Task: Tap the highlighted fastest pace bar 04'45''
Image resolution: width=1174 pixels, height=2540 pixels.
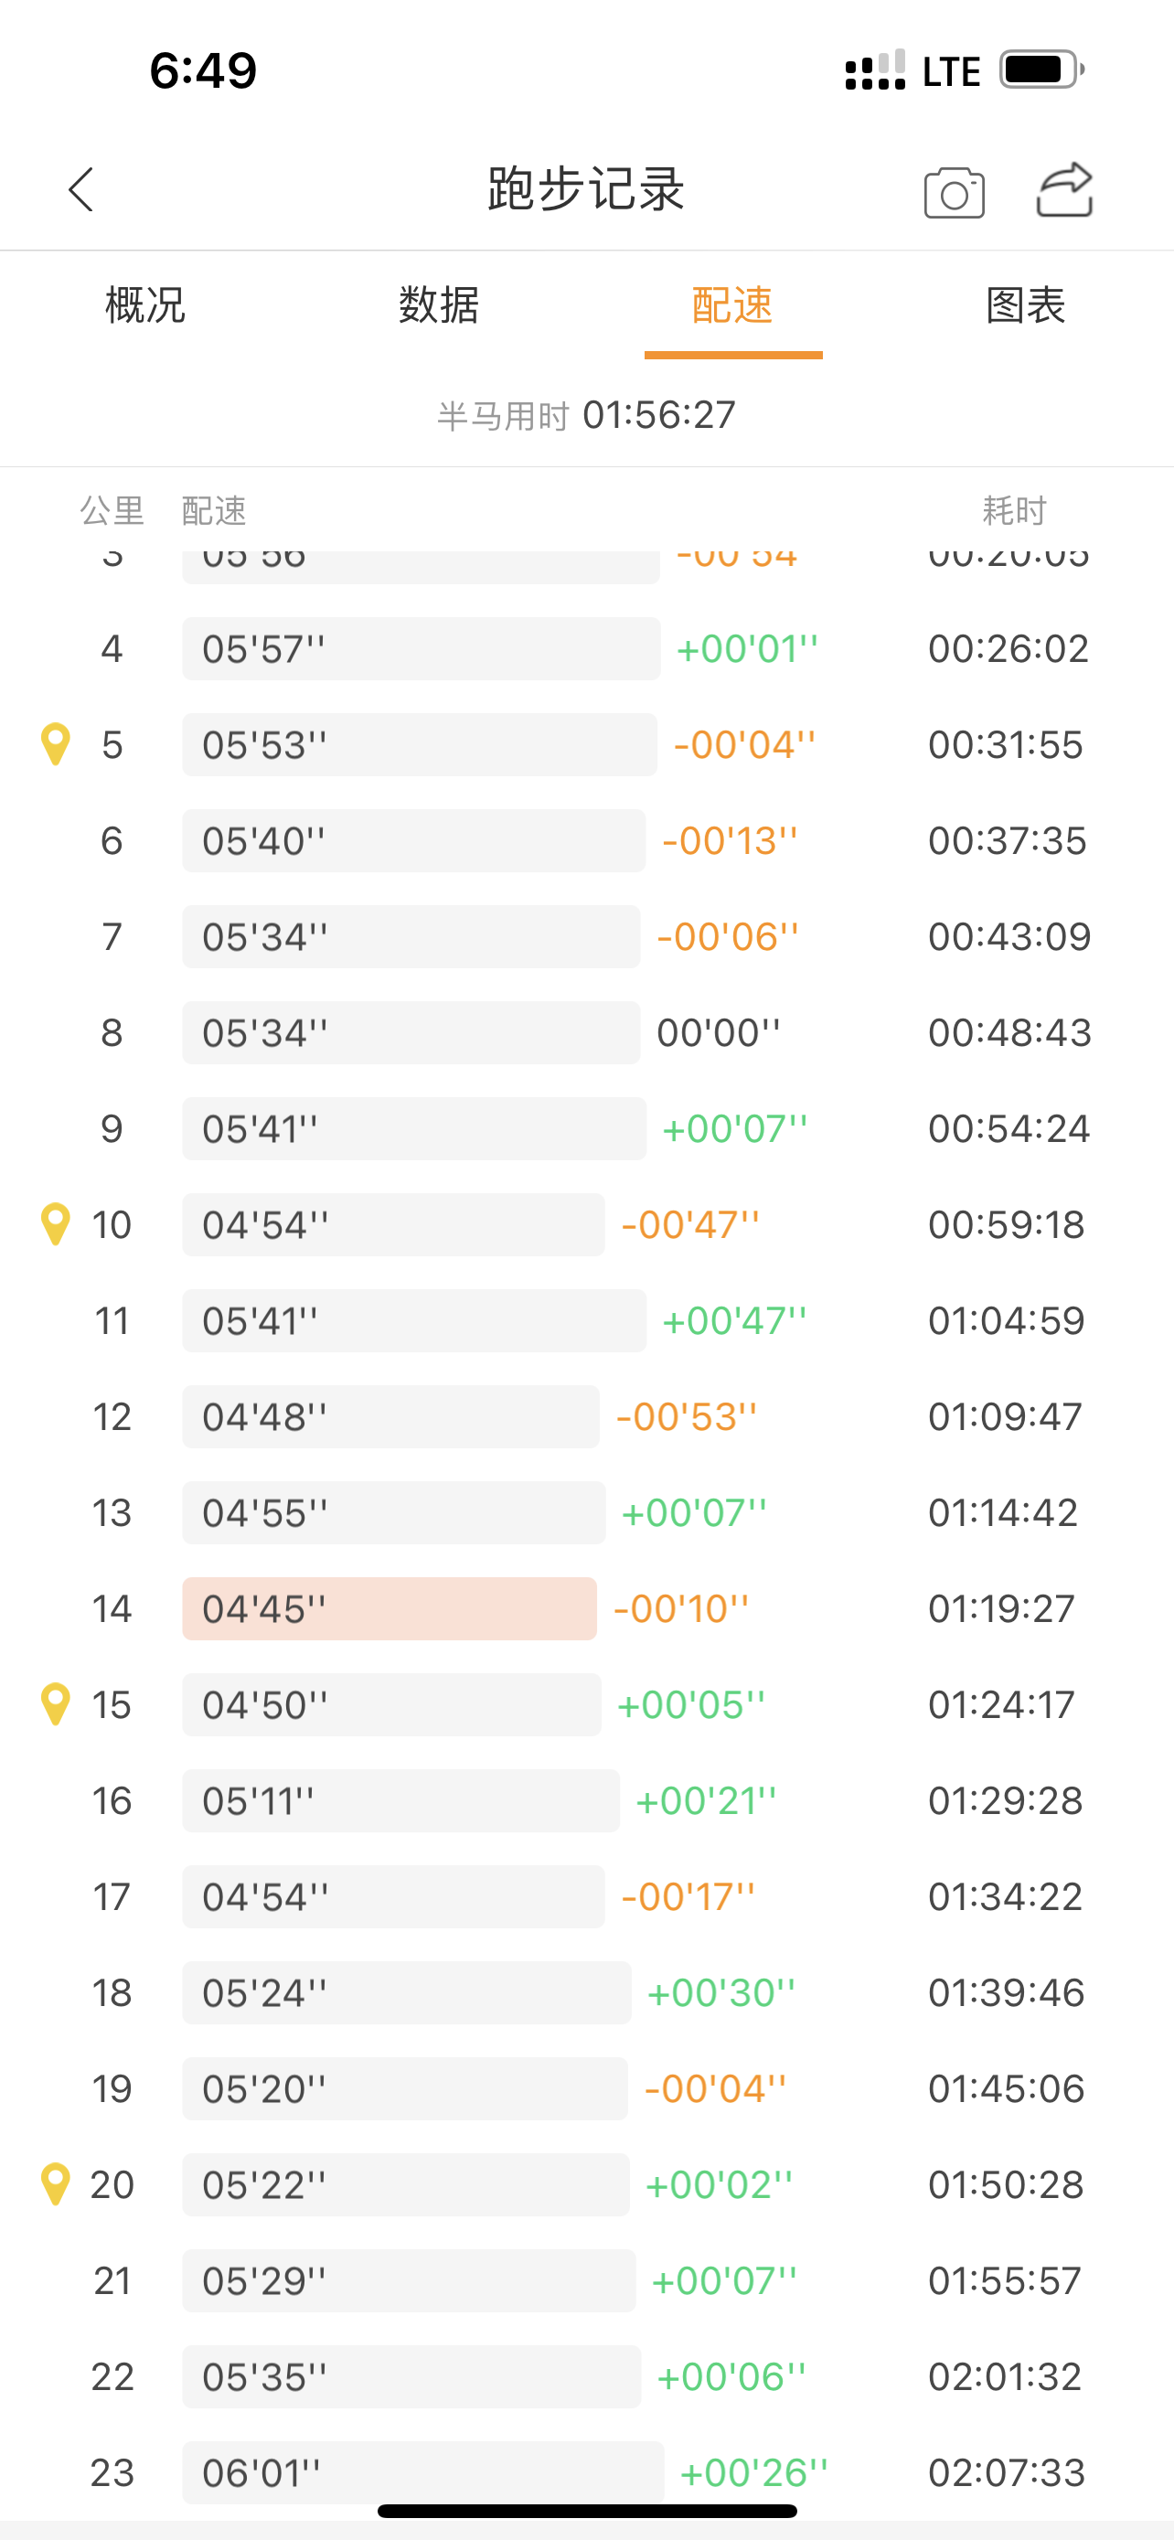Action: click(390, 1608)
